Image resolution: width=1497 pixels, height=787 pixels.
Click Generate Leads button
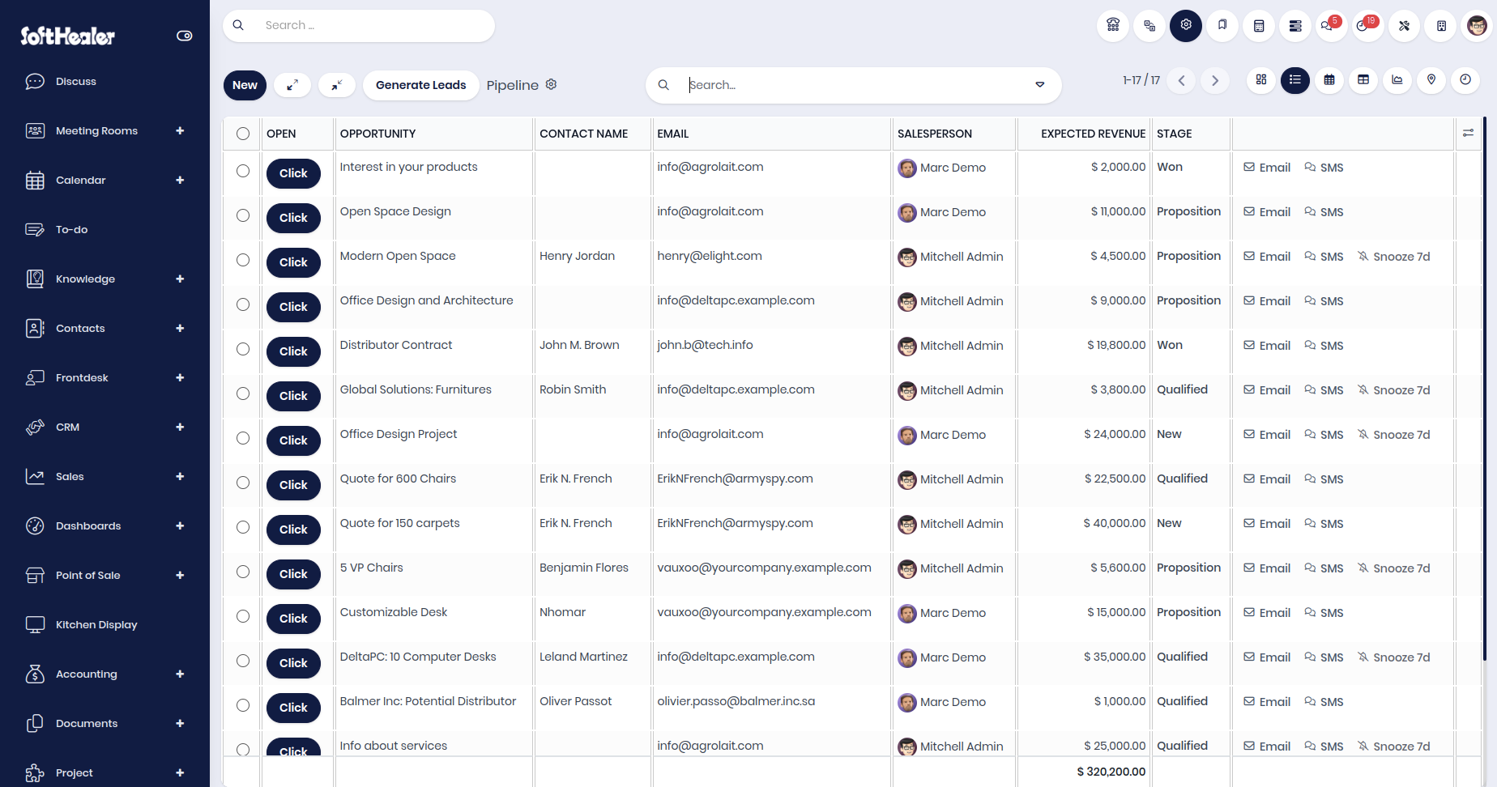pos(421,85)
